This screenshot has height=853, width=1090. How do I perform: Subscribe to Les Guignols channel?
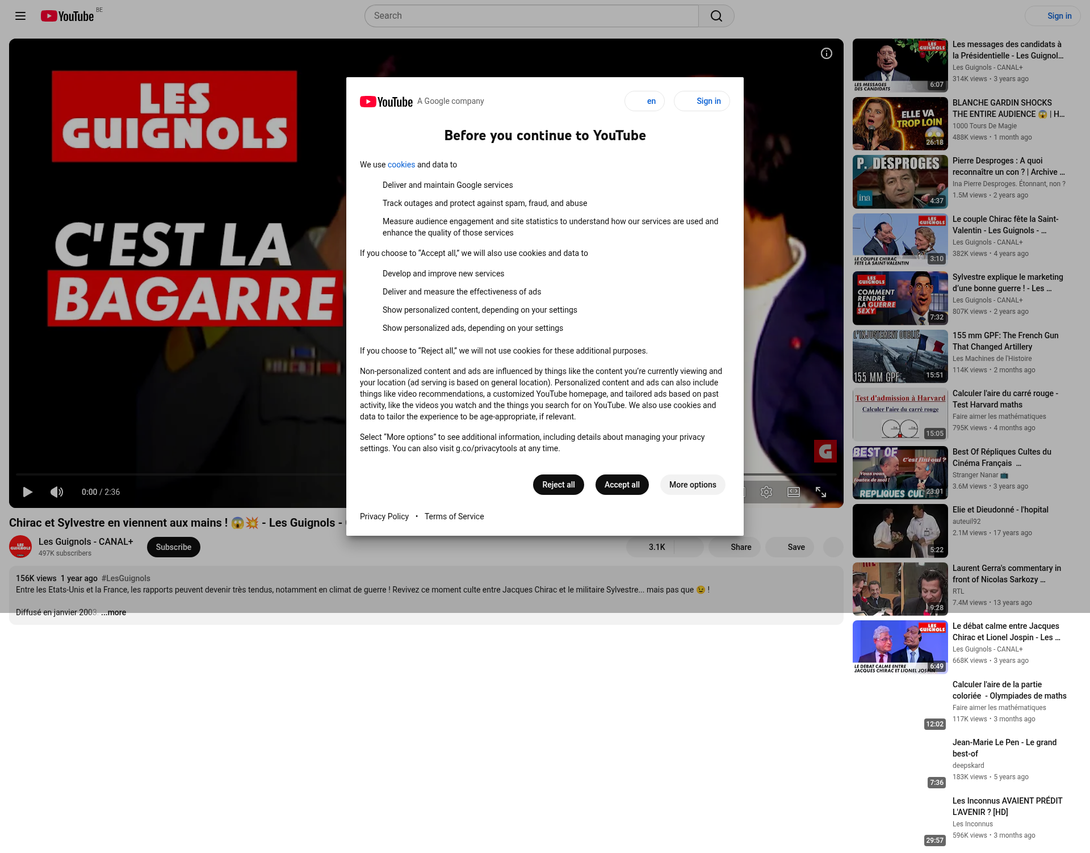[173, 547]
